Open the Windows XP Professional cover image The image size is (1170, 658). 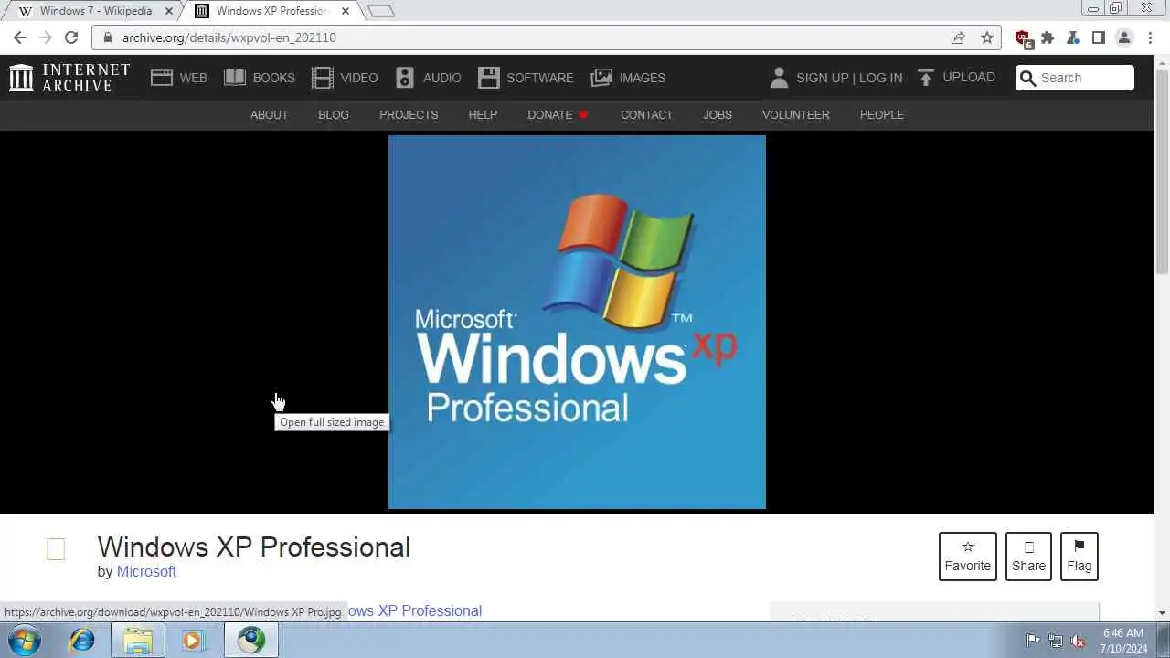click(x=577, y=322)
